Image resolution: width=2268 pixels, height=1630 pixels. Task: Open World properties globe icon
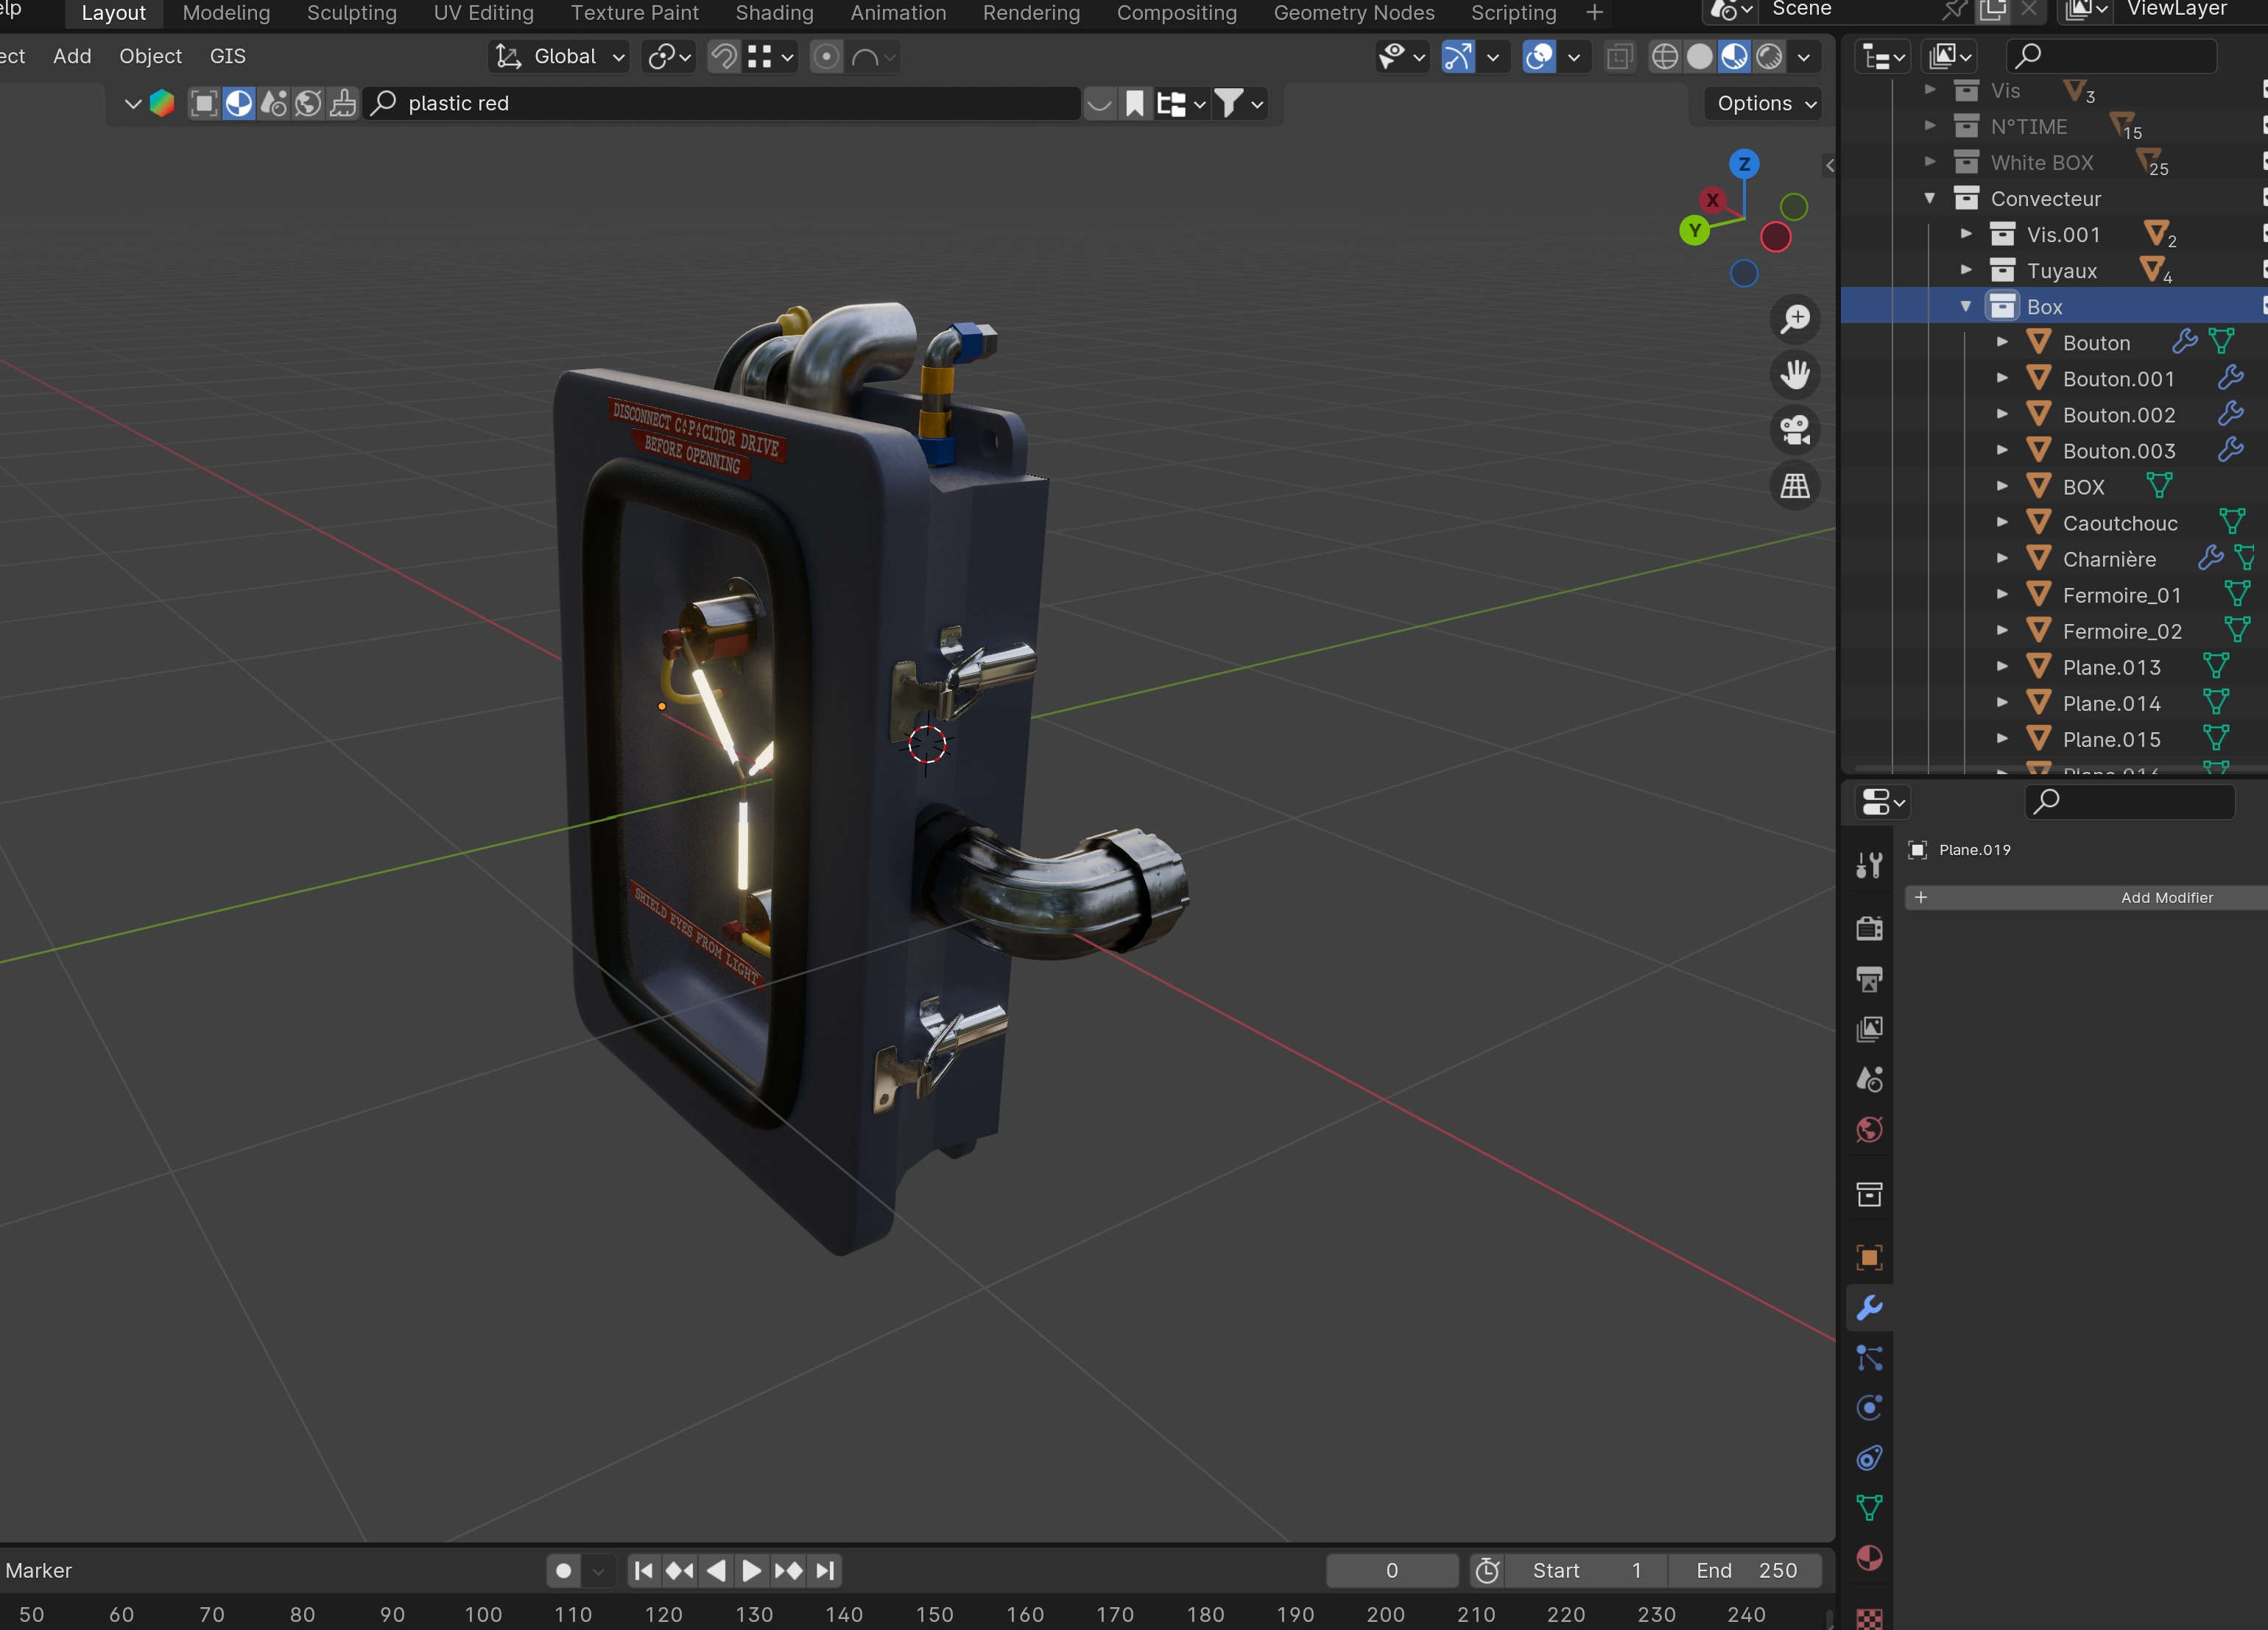tap(1869, 1130)
